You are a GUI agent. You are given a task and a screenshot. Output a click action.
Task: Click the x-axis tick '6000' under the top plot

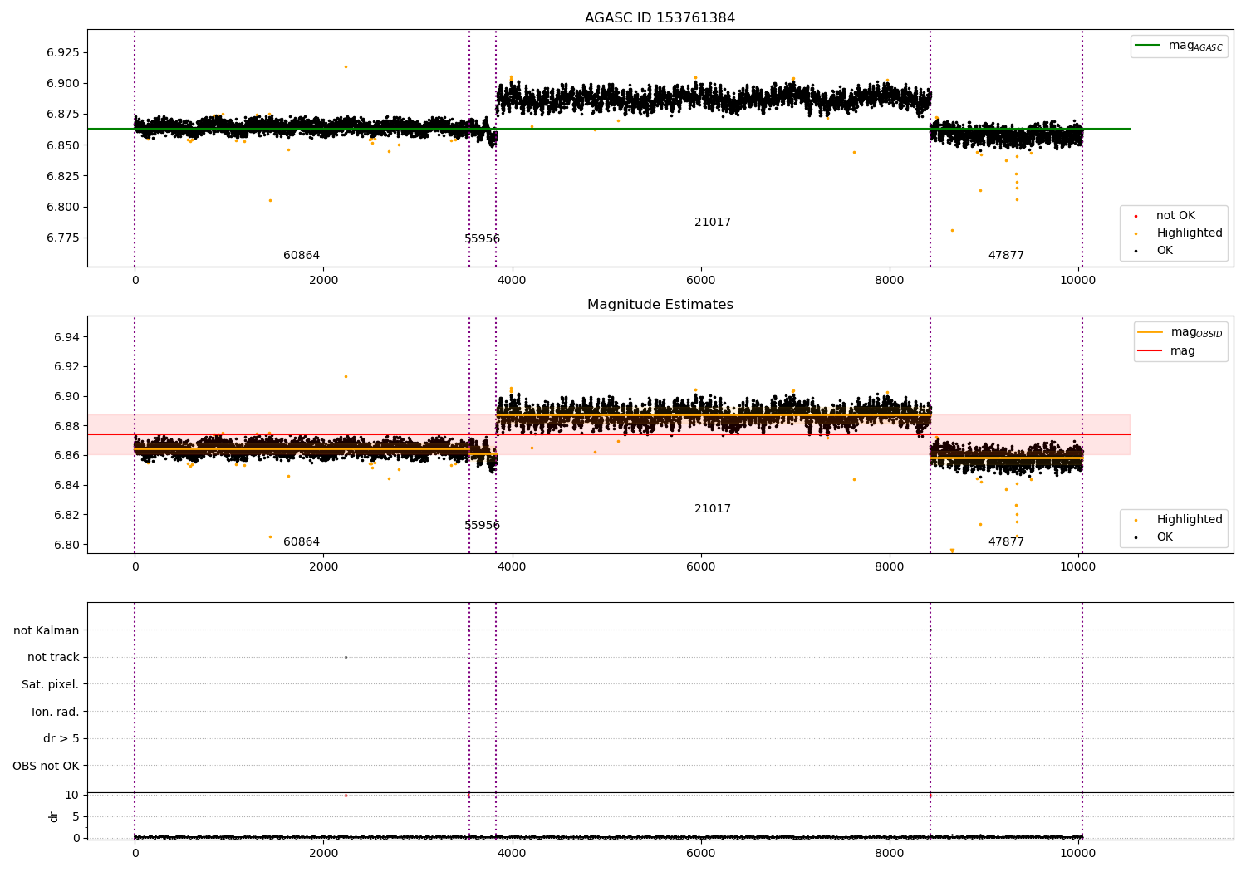coord(701,281)
